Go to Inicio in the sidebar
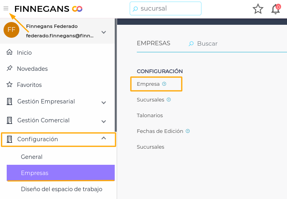Screen dimensions: 287x199 point(24,52)
